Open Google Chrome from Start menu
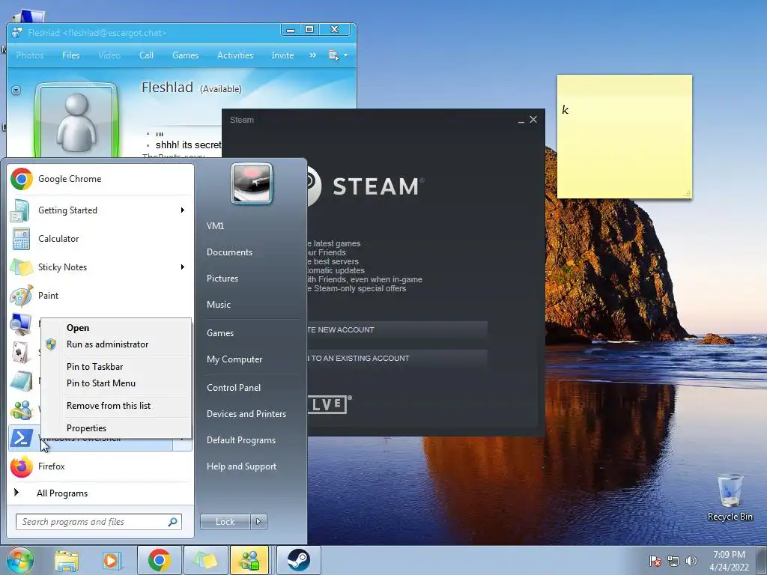Screen dimensions: 767x575 (x=100, y=179)
